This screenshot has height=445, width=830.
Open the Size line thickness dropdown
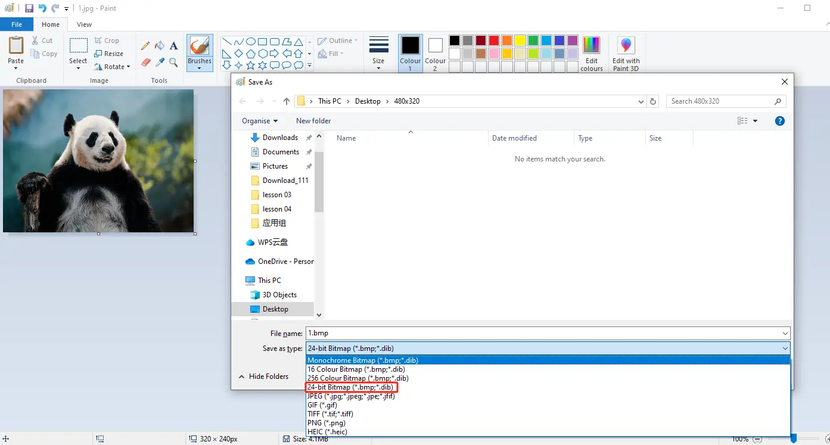(x=378, y=53)
